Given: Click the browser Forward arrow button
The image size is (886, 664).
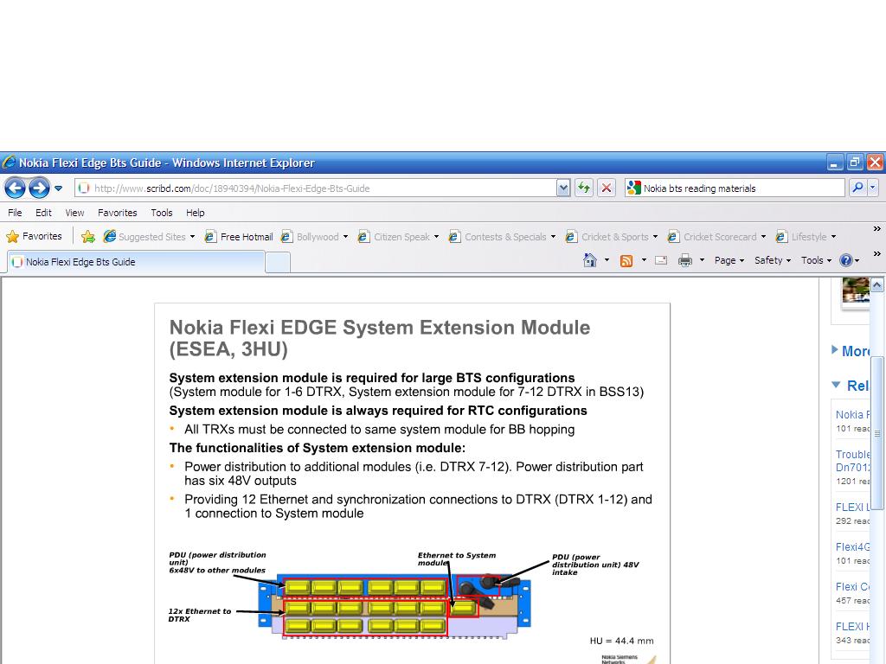Looking at the screenshot, I should pyautogui.click(x=39, y=188).
